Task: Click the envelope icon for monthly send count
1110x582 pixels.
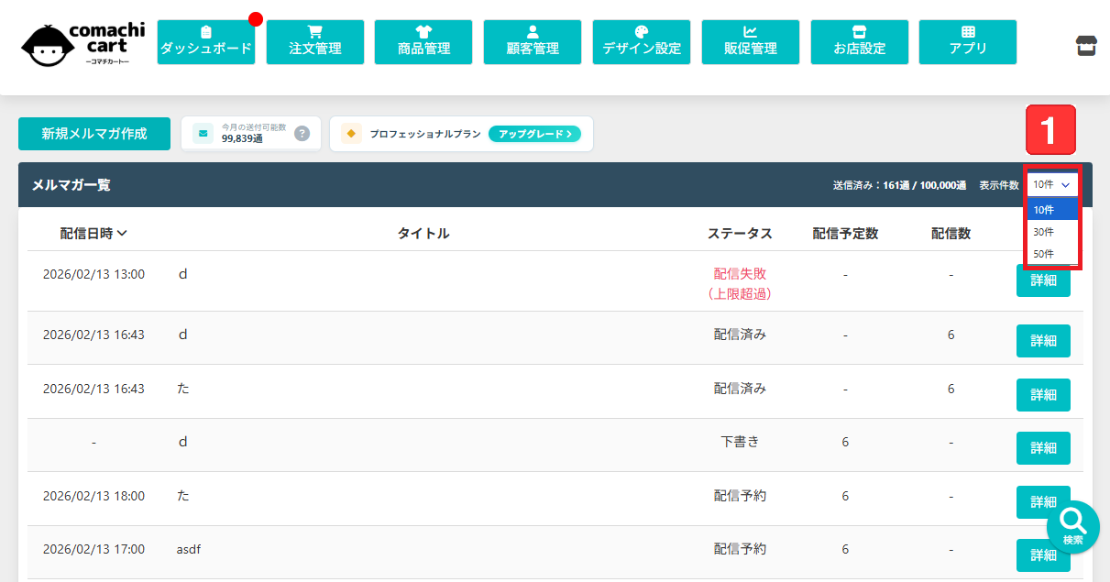Action: coord(203,134)
